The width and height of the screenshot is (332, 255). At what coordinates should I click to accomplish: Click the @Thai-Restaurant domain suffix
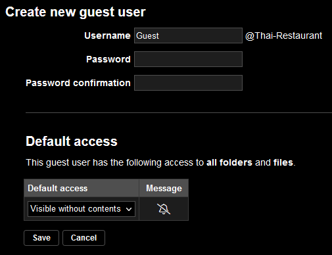[x=284, y=35]
